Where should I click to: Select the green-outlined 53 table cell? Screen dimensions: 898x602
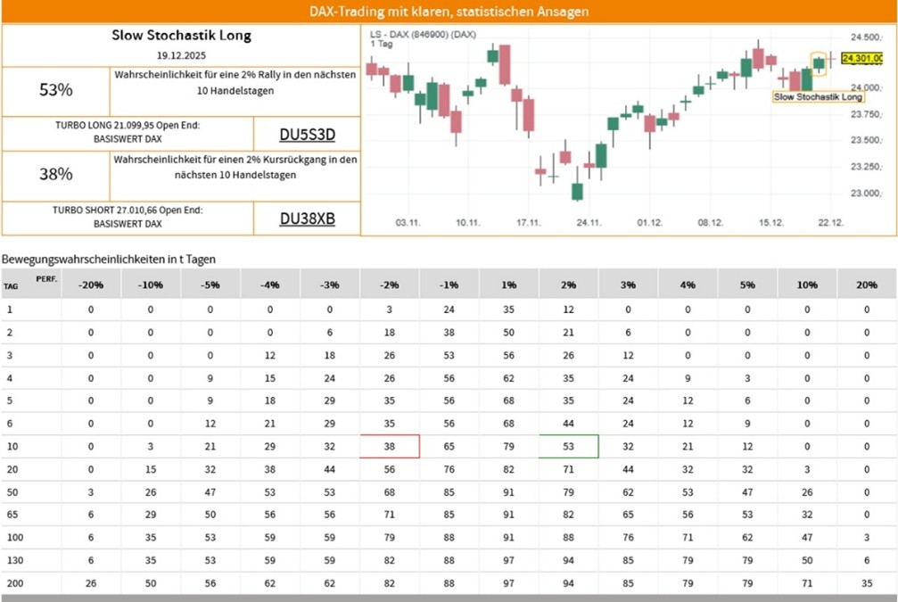(568, 446)
